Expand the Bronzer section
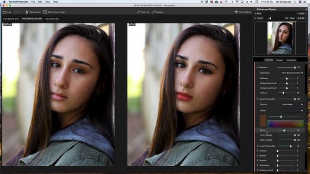The image size is (310, 174). click(258, 160)
